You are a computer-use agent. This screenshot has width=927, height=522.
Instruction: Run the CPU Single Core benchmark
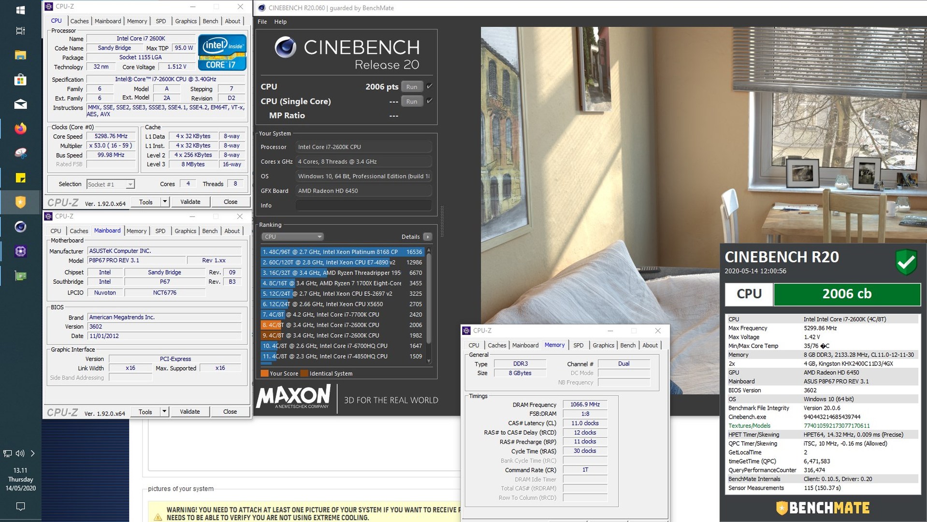click(x=412, y=101)
